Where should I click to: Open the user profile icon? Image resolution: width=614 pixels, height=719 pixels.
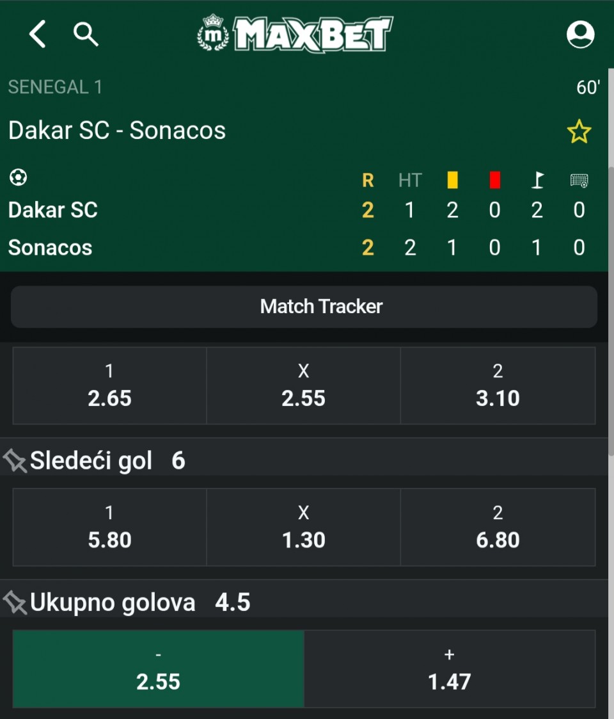tap(580, 34)
